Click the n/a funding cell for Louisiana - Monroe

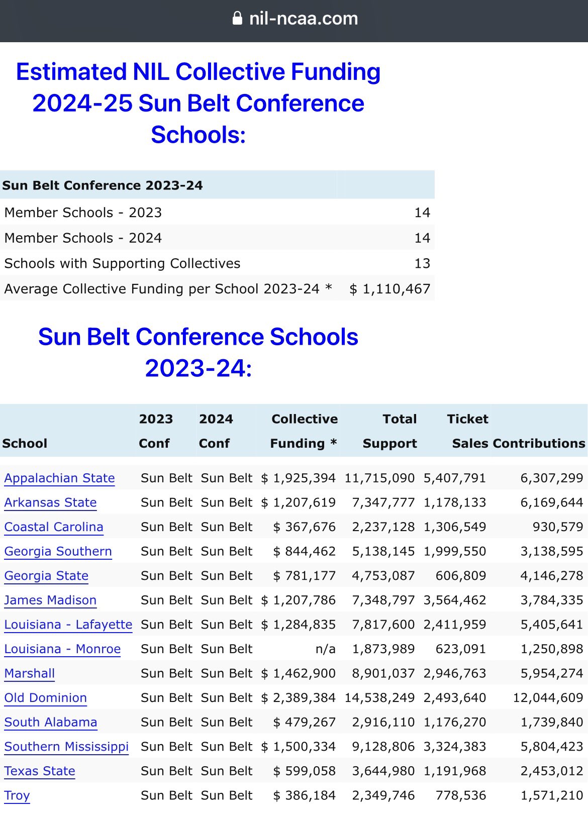325,649
